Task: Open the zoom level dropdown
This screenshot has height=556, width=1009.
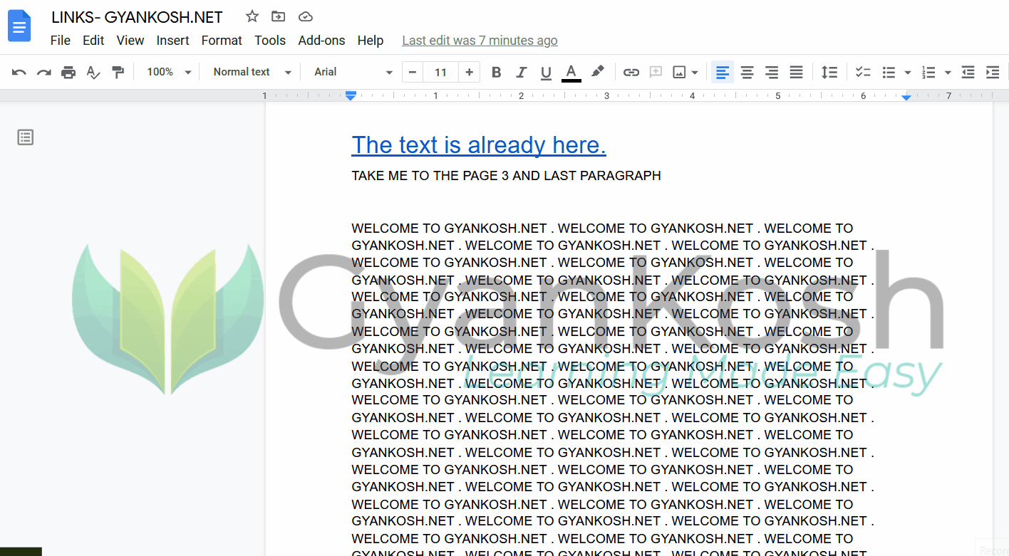Action: coord(167,72)
